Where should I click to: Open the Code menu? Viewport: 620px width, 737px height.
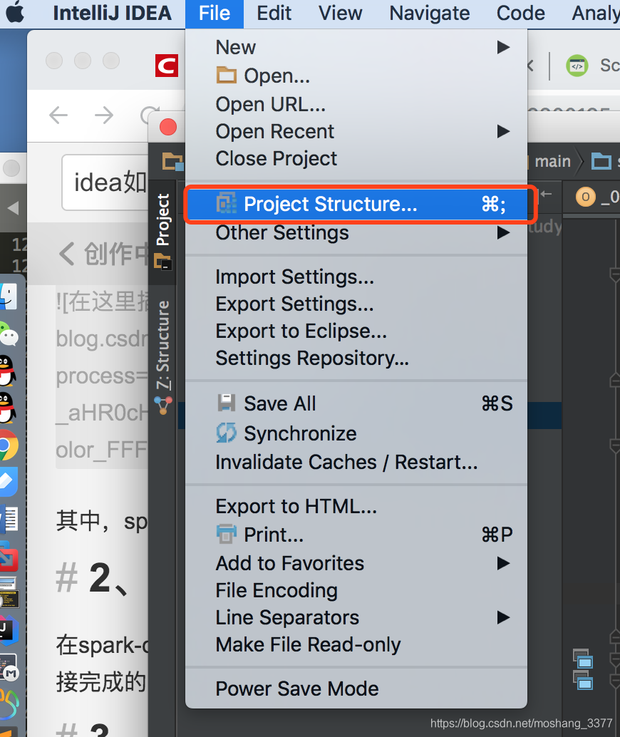click(520, 13)
